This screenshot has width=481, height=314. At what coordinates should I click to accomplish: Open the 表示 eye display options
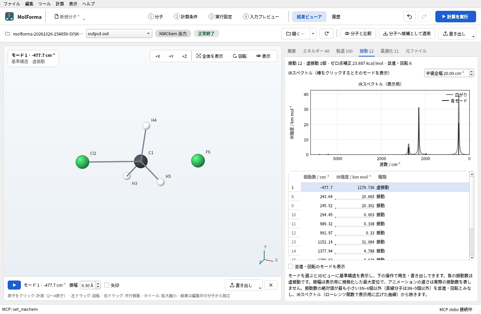(x=263, y=56)
